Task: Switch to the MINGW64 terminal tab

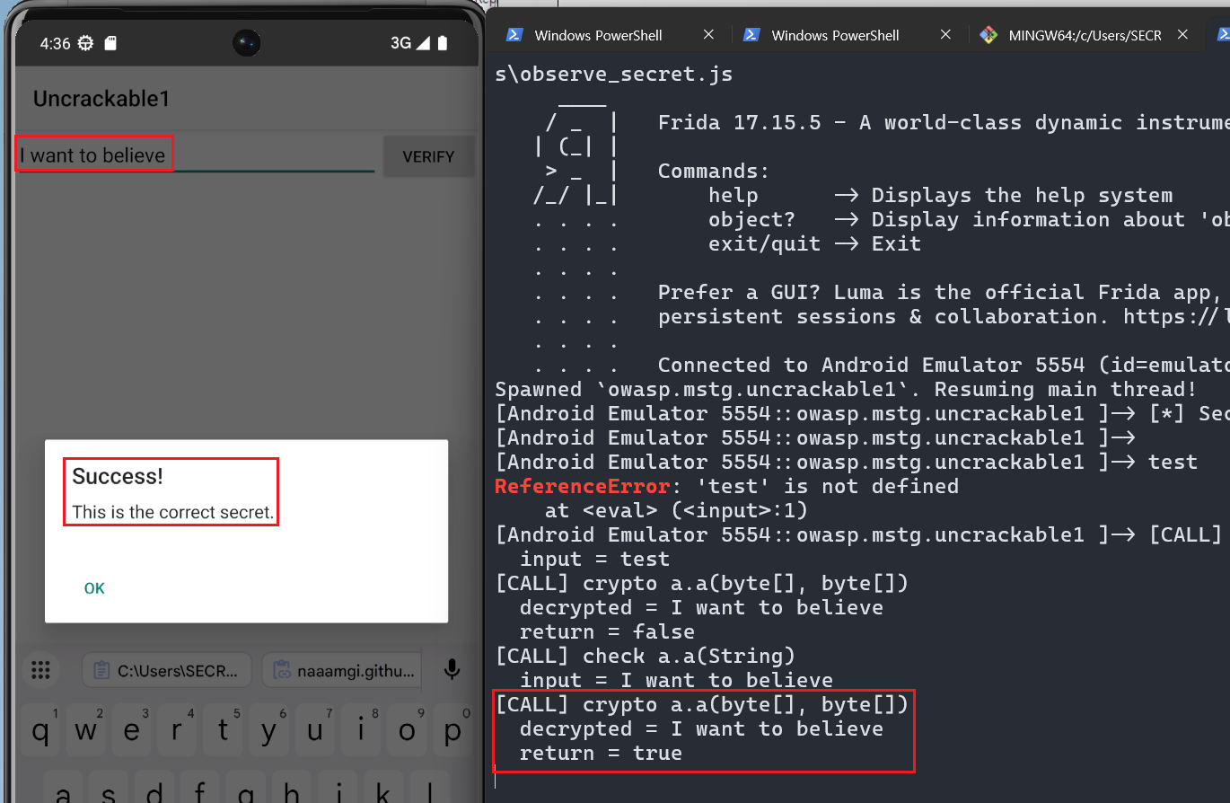Action: click(x=1085, y=35)
